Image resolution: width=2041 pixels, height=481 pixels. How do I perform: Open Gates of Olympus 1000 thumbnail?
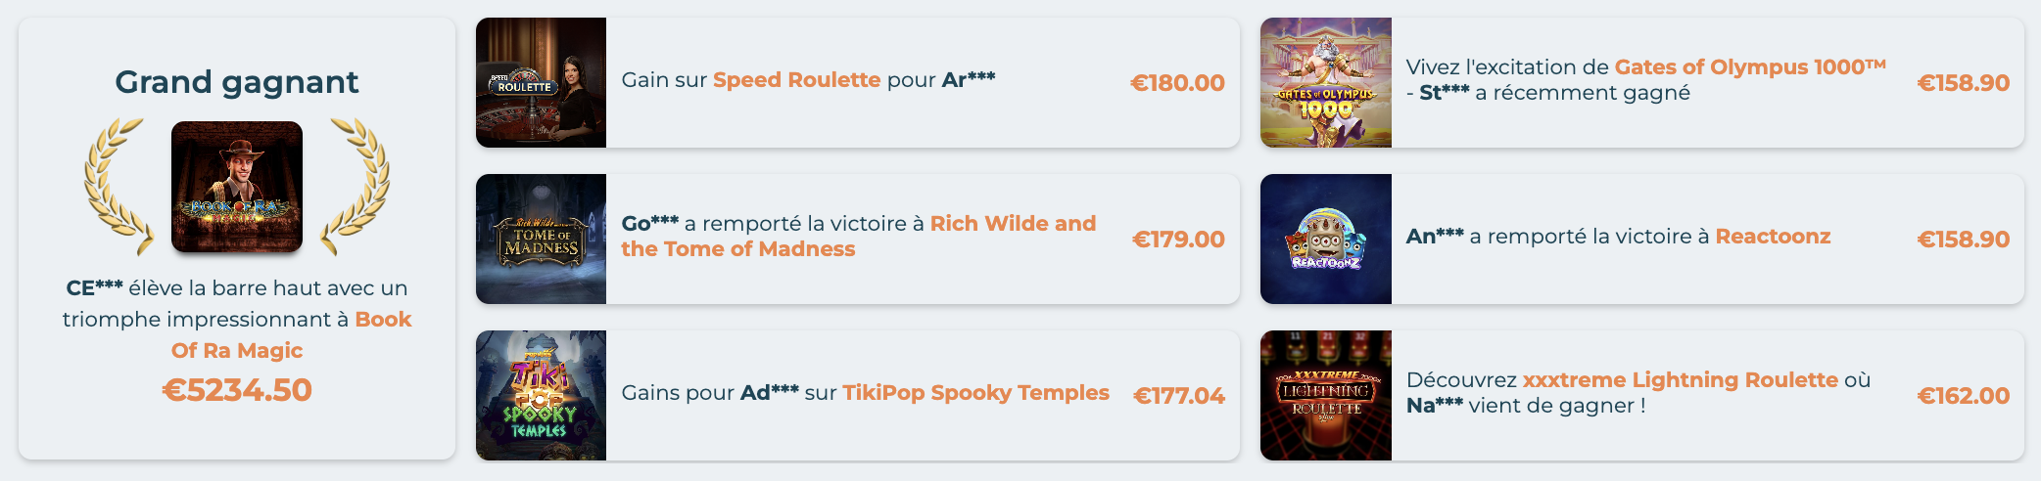[x=1325, y=83]
